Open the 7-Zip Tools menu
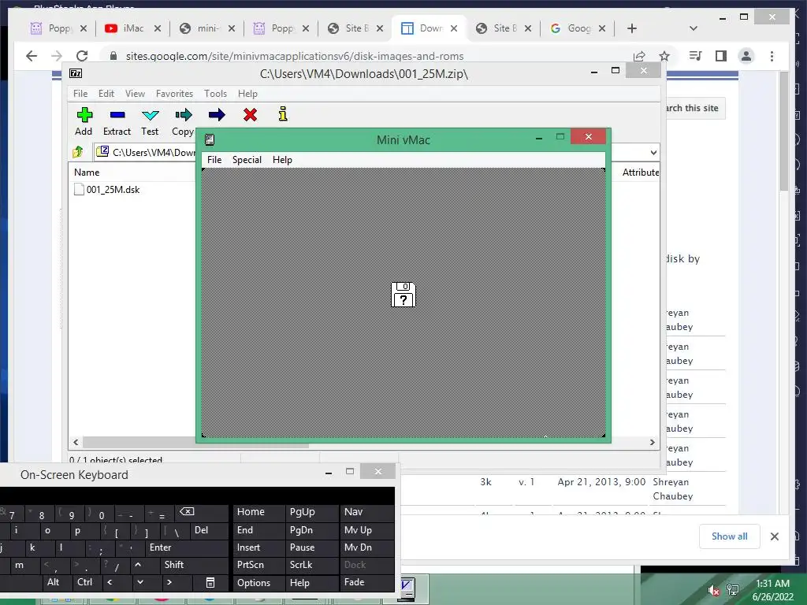Viewport: 807px width, 605px height. [215, 94]
